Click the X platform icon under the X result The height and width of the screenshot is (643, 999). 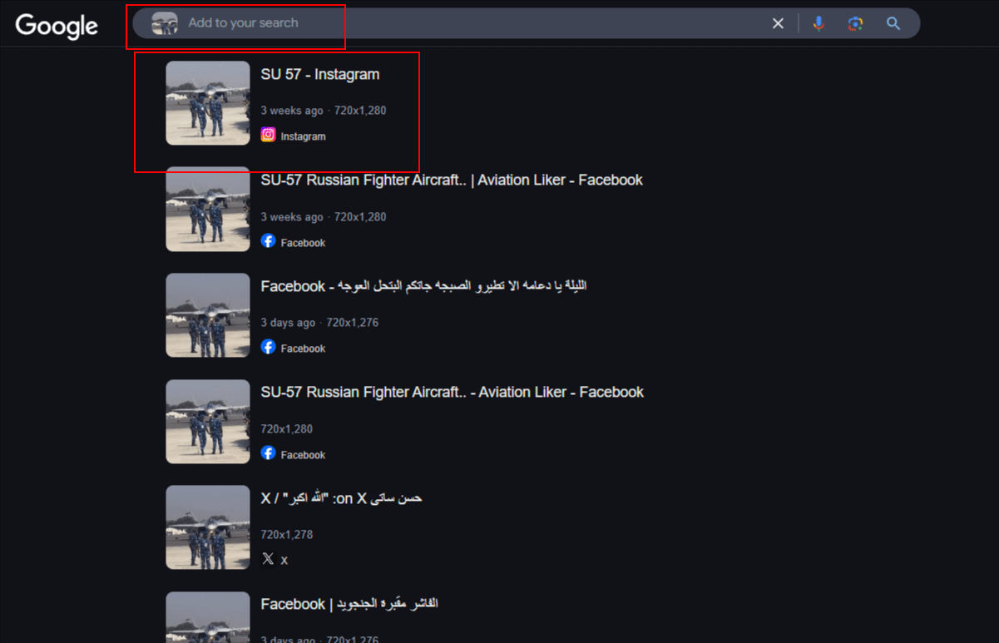tap(268, 559)
